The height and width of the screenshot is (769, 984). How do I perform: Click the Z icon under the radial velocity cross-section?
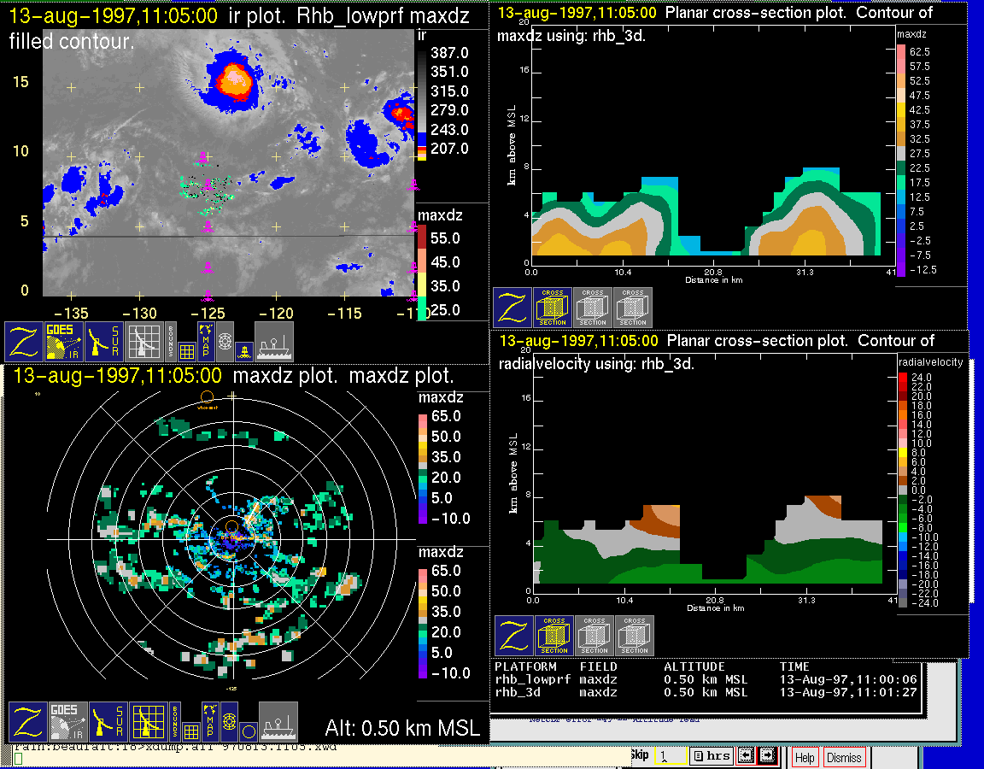tap(513, 636)
